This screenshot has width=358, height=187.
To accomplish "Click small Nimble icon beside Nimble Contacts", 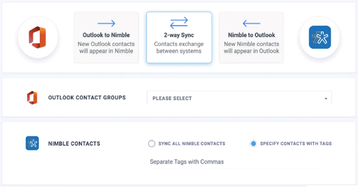I will [32, 143].
